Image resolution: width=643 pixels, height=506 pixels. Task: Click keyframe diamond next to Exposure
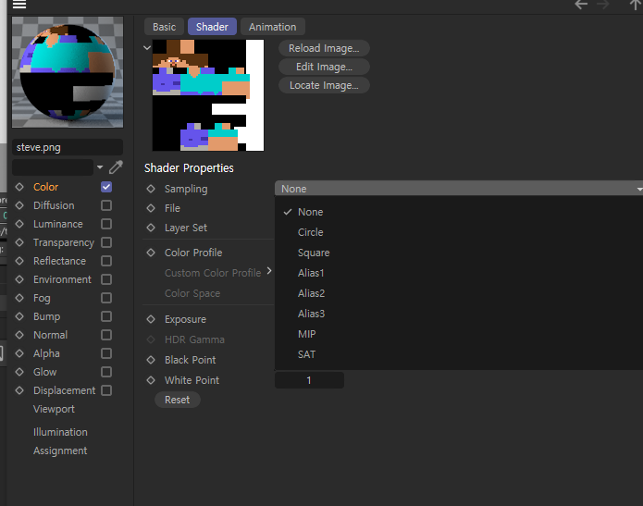[151, 319]
